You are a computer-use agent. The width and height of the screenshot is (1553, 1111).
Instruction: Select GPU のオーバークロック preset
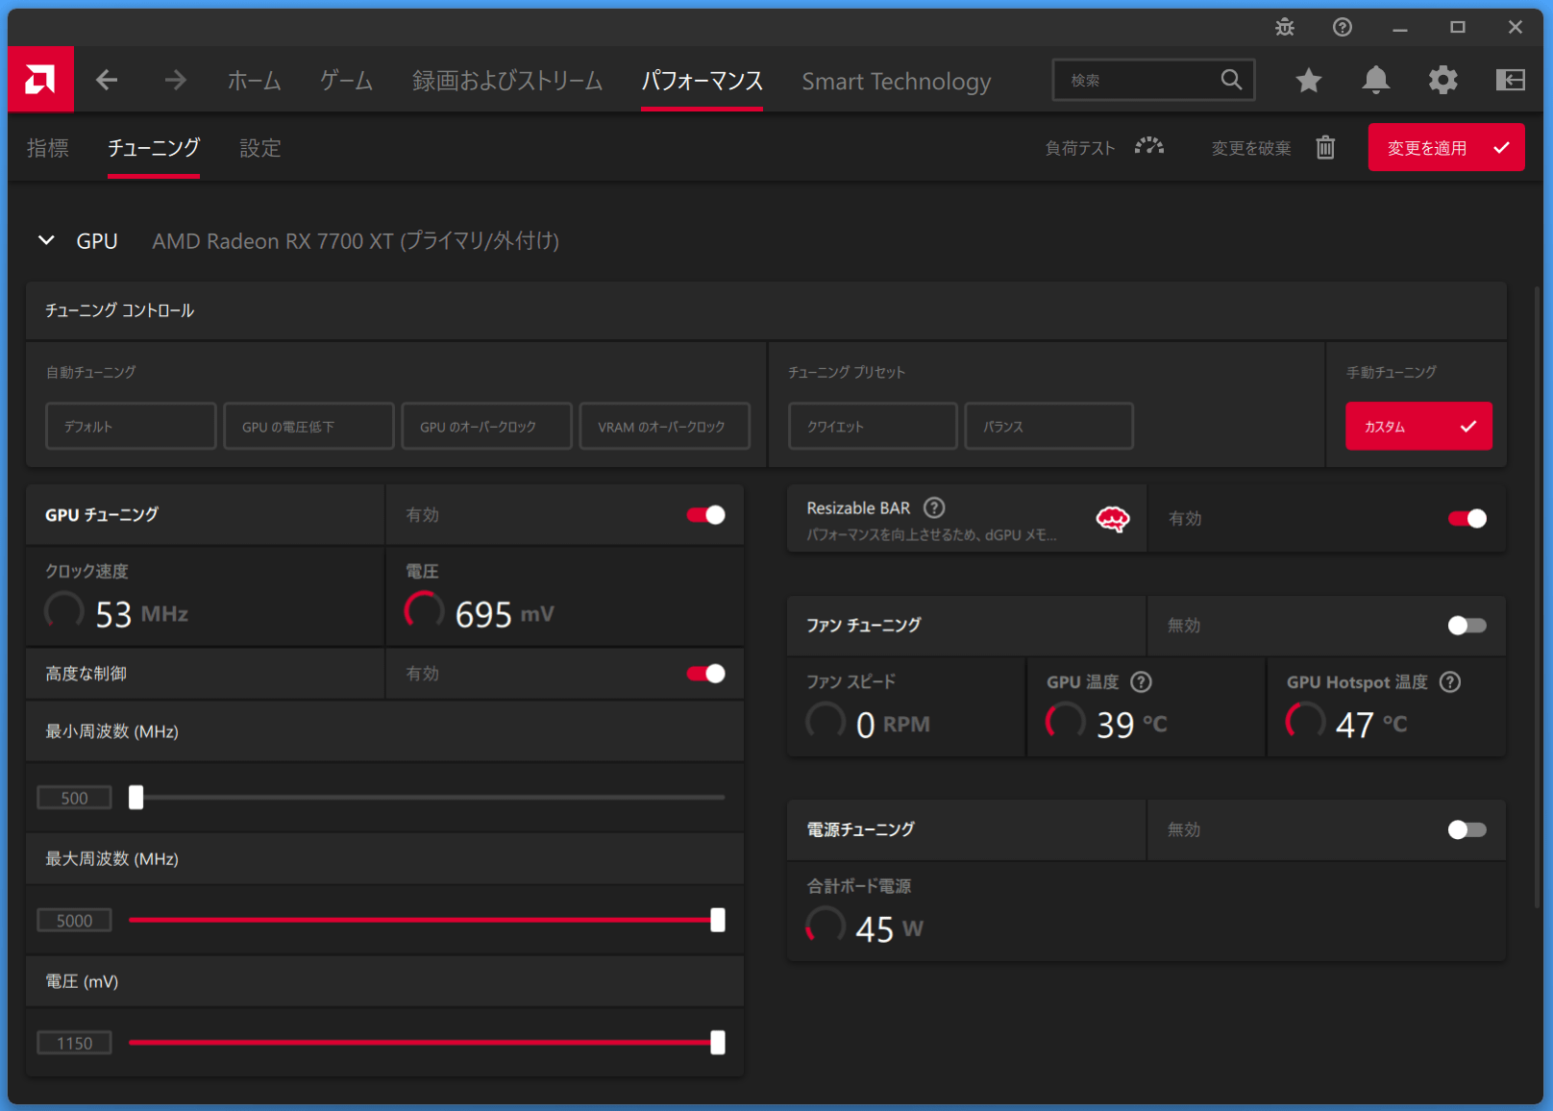tap(486, 426)
